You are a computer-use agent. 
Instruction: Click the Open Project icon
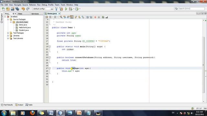click(13, 9)
